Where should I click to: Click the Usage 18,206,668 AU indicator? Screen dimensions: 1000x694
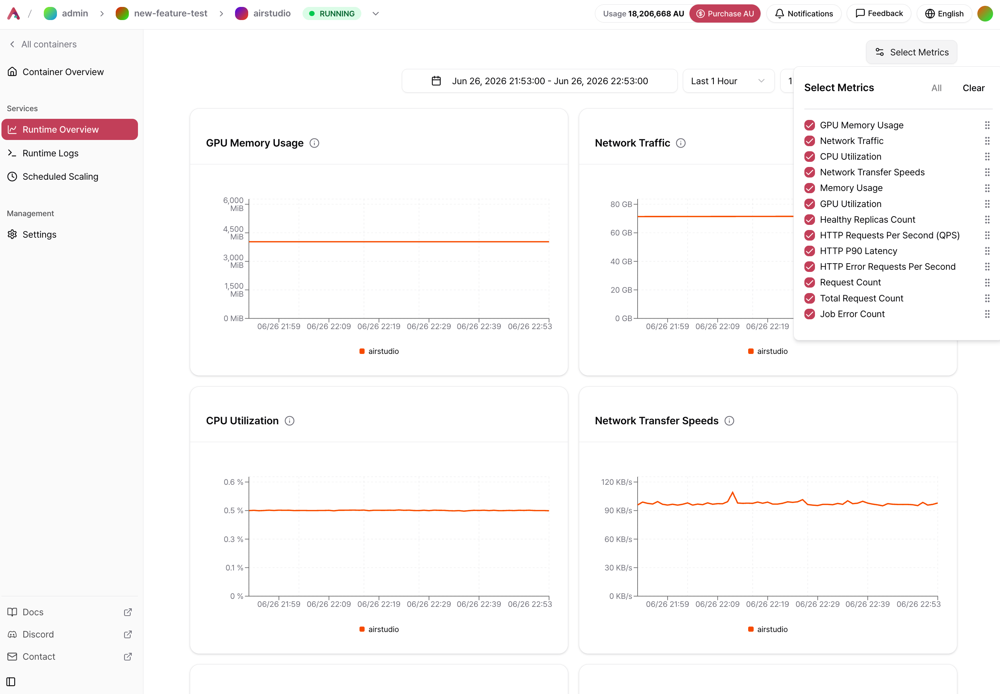[x=643, y=13]
